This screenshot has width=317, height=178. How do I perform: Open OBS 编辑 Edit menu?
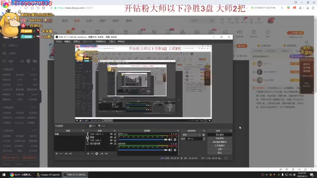point(67,42)
